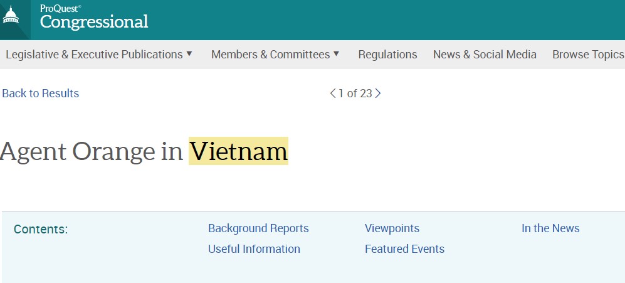Click the previous result chevron
Viewport: 625px width, 283px height.
(332, 93)
